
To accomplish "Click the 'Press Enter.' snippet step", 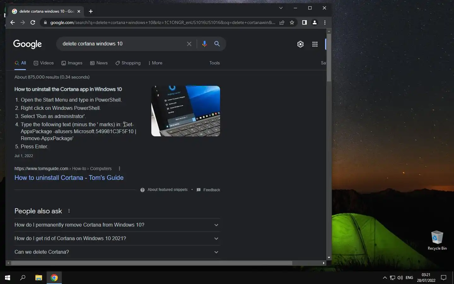I will (34, 147).
